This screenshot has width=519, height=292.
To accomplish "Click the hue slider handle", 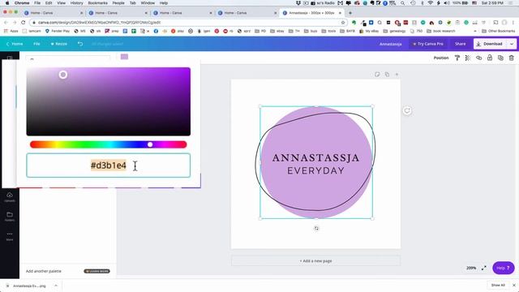I will 150,144.
